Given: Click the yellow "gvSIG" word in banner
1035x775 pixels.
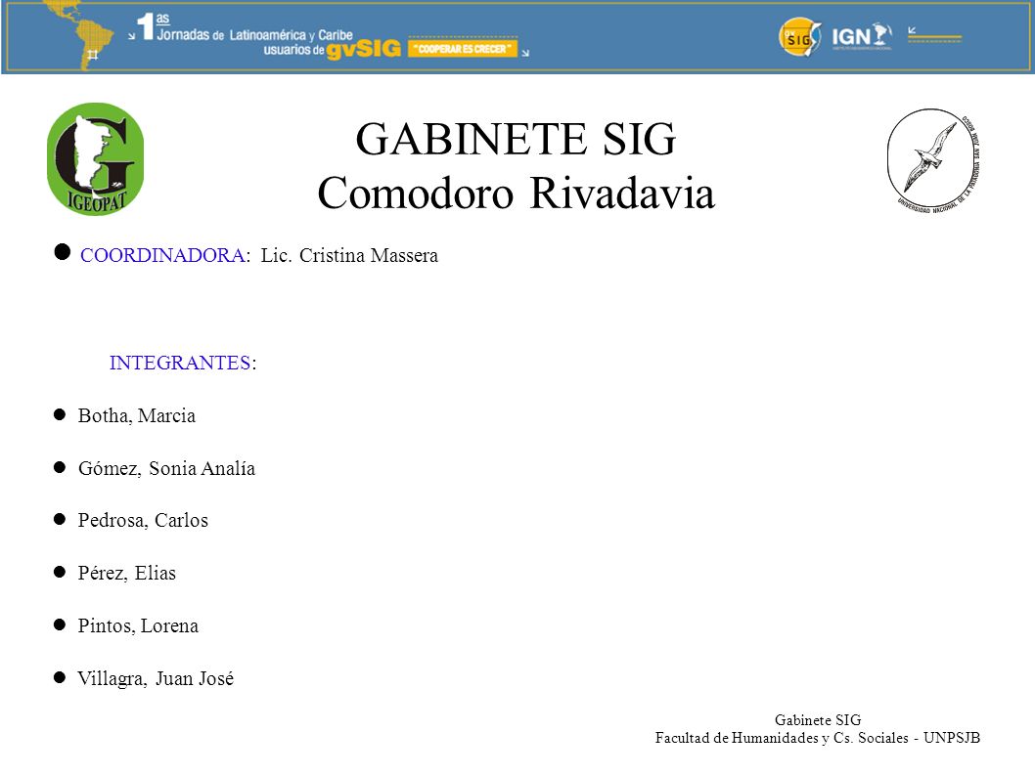Looking at the screenshot, I should click(x=364, y=50).
